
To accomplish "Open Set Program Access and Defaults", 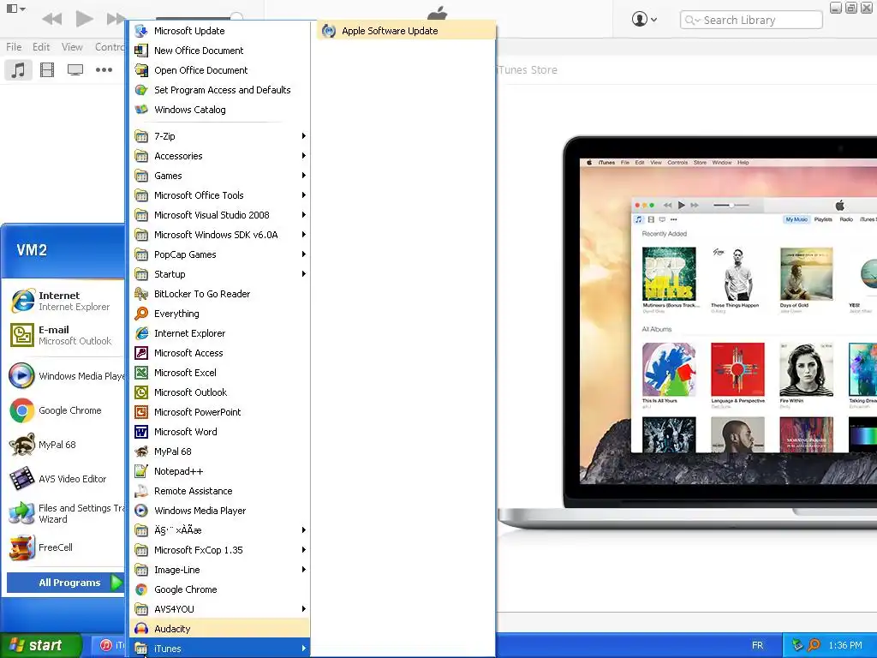I will click(x=219, y=89).
